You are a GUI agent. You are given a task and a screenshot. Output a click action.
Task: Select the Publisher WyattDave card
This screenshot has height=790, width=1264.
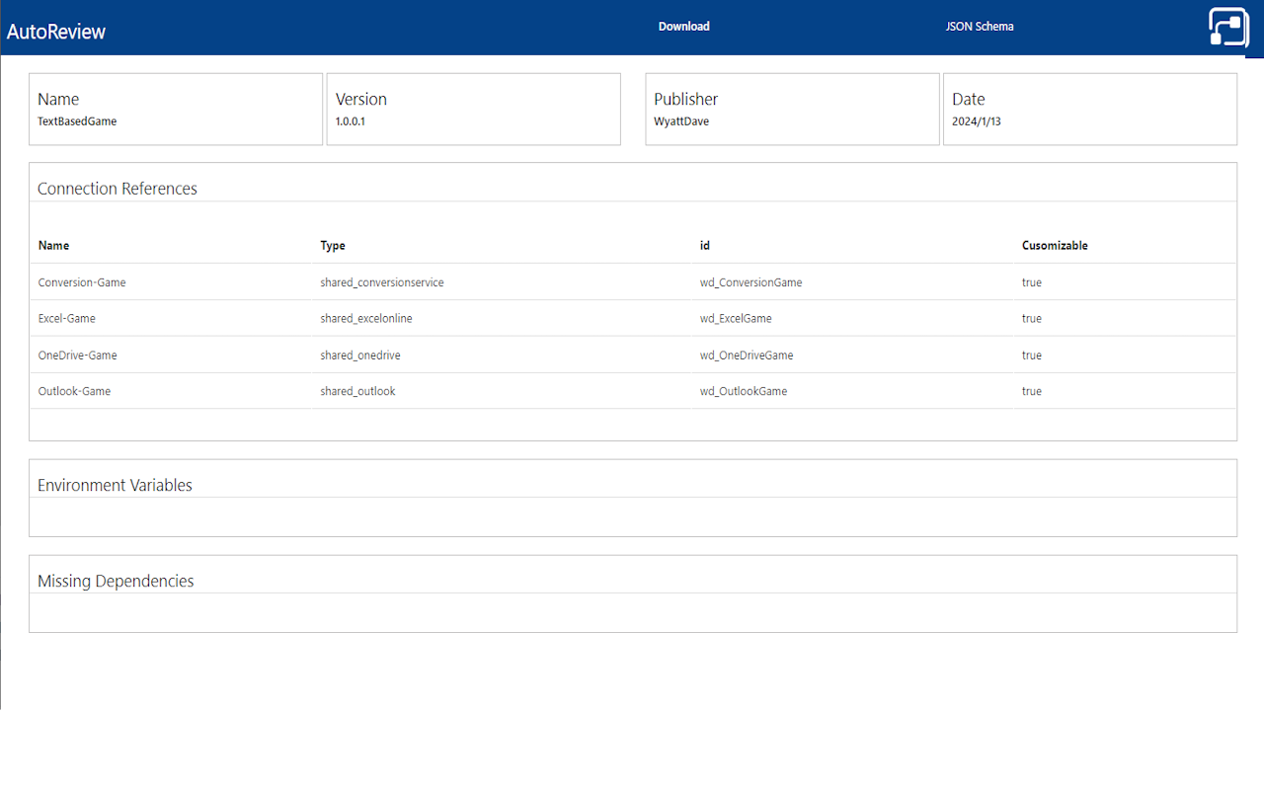pos(792,109)
